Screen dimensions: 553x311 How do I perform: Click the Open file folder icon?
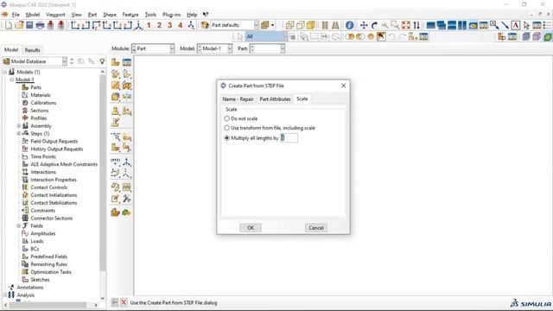point(19,25)
